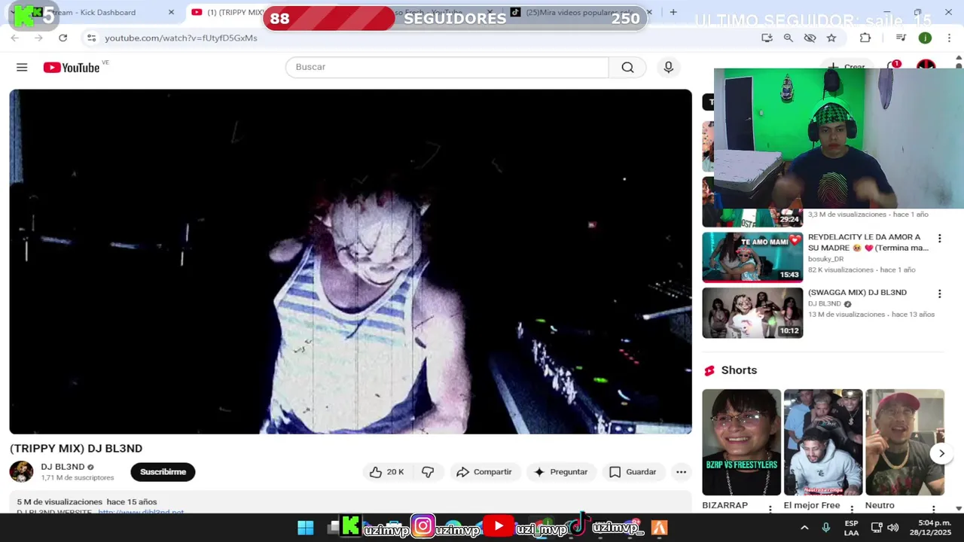Open the Neutro short thumbnail

905,442
